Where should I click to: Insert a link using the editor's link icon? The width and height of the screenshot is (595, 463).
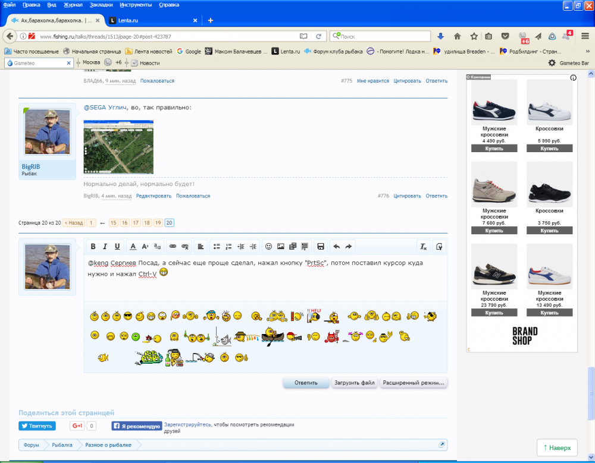coord(173,246)
